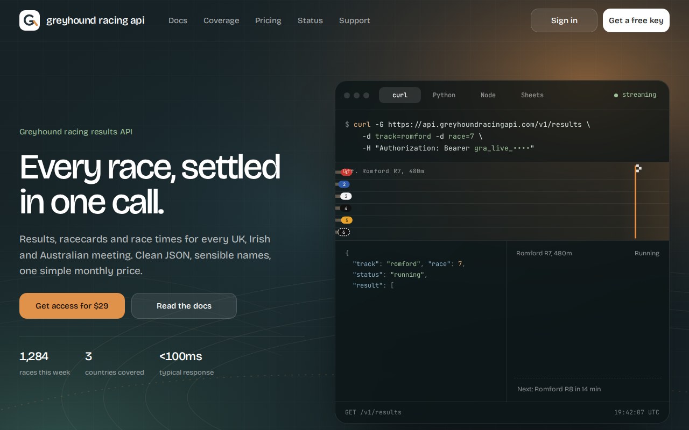This screenshot has height=430, width=689.
Task: Click the red trap 1 marker
Action: click(346, 172)
